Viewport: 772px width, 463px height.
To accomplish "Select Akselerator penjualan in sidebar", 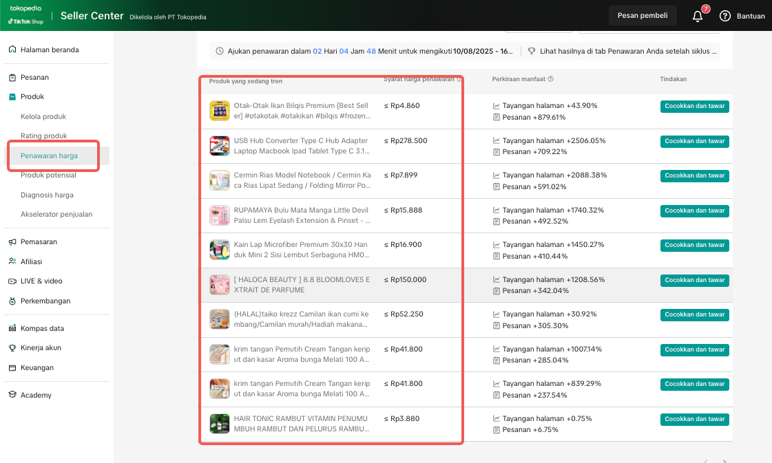I will [x=56, y=215].
